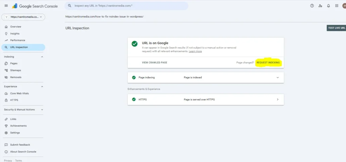Open the Google apps grid

(337, 6)
